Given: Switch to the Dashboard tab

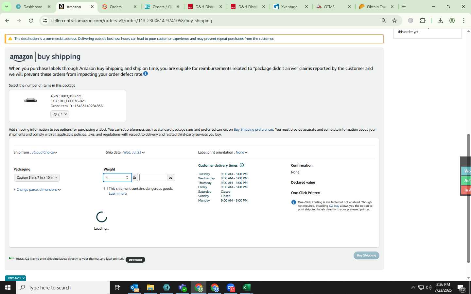Looking at the screenshot, I should point(33,7).
